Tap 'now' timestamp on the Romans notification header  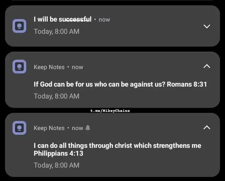[x=77, y=67]
